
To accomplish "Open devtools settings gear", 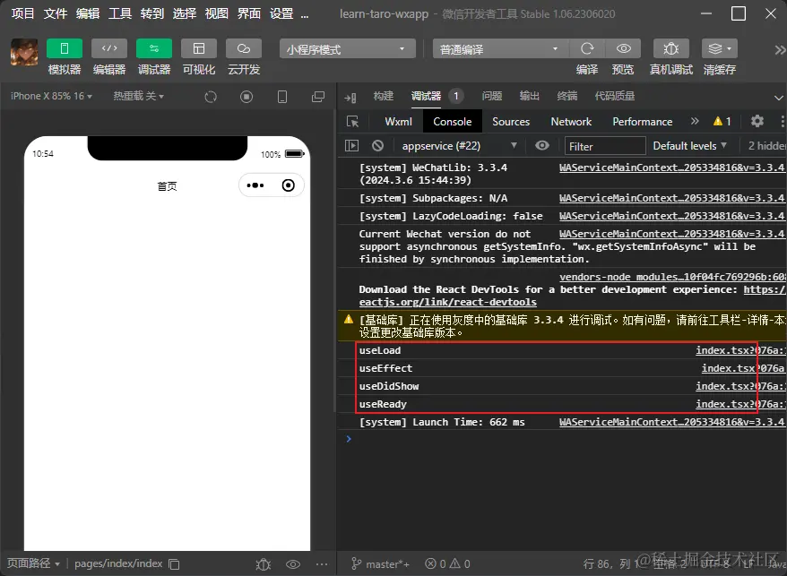I will 757,121.
